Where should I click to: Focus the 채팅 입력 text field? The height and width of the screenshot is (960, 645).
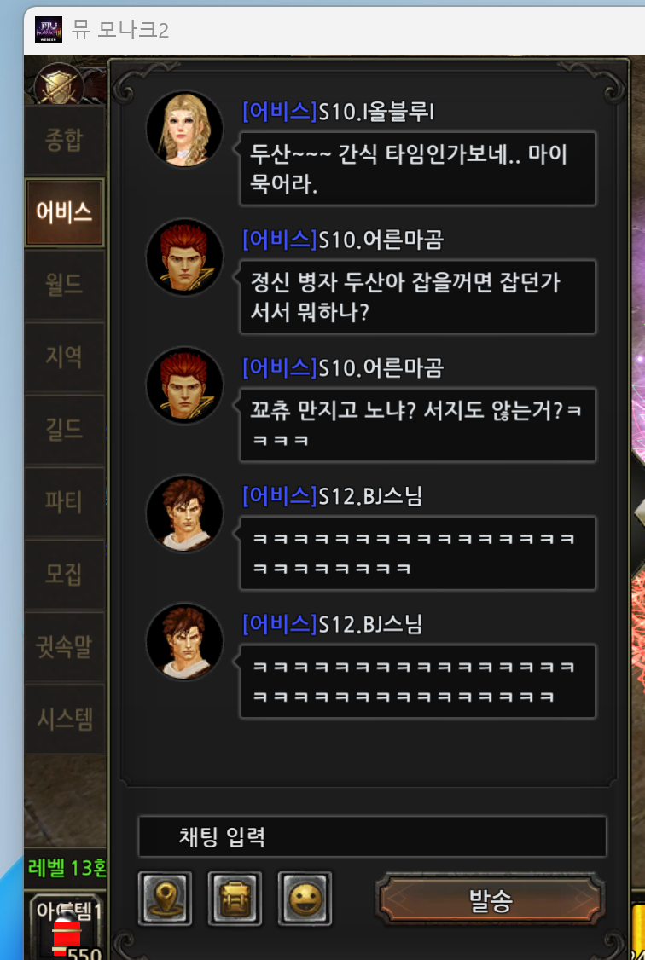click(x=373, y=836)
